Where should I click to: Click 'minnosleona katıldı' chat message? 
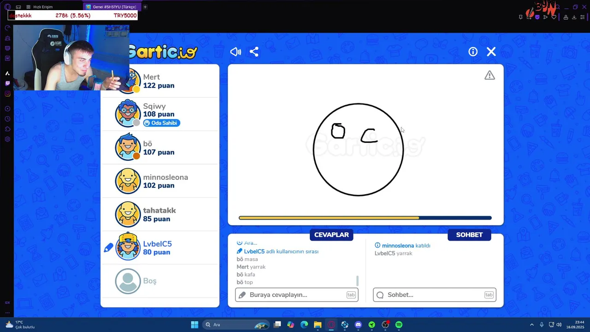(x=402, y=246)
